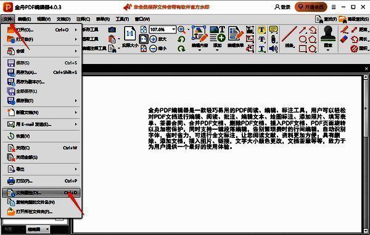370x235 pixels.
Task: Expand the Stamp dropdown arrow
Action: [328, 50]
